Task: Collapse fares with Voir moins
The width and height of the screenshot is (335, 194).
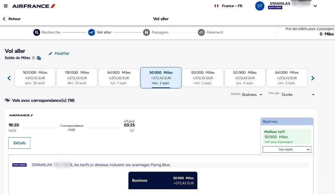Action: coord(287,150)
